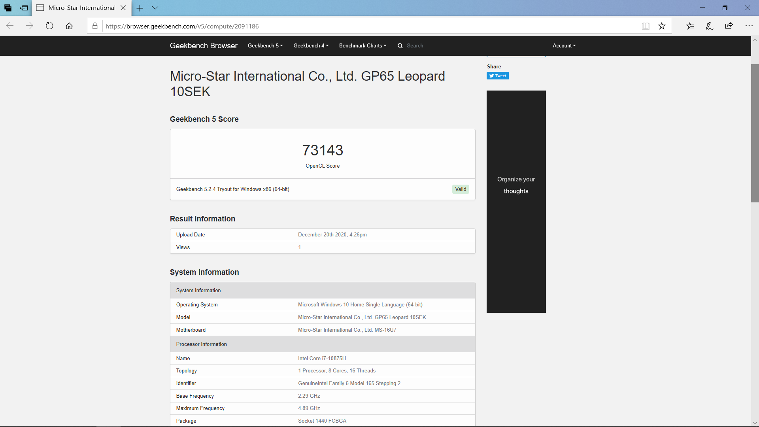Screen dimensions: 759x427
Task: Reload the page with the Refresh icon
Action: pos(49,26)
